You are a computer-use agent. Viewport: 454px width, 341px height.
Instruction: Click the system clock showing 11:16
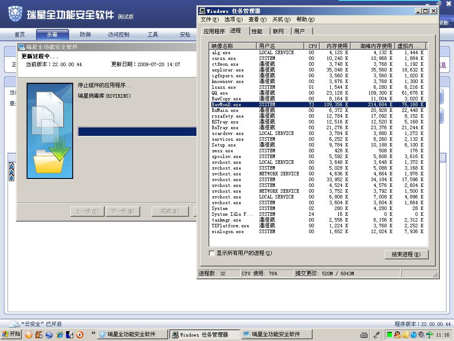442,335
